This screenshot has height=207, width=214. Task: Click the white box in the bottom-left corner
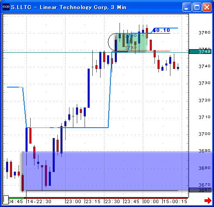pyautogui.click(x=6, y=200)
